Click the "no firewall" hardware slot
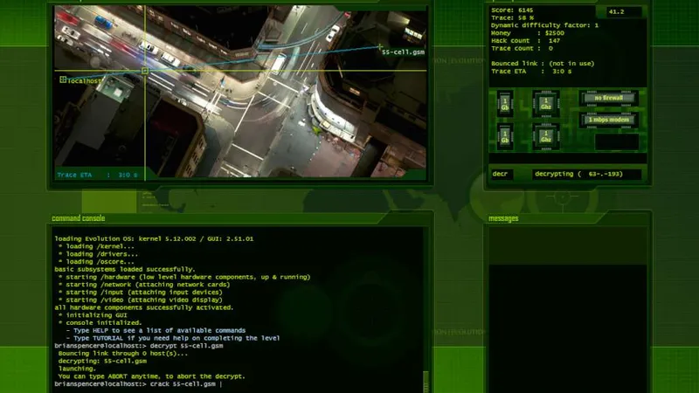 [x=609, y=98]
